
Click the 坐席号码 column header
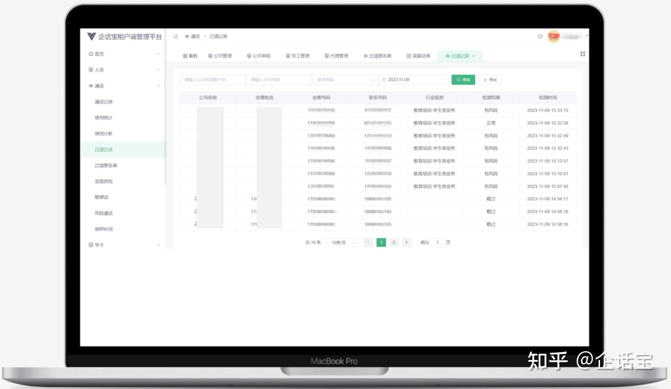(321, 98)
